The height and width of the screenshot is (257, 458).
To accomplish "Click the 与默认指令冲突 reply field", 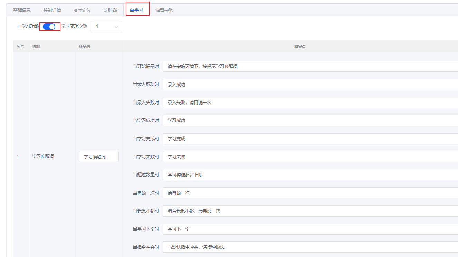I will (x=242, y=247).
